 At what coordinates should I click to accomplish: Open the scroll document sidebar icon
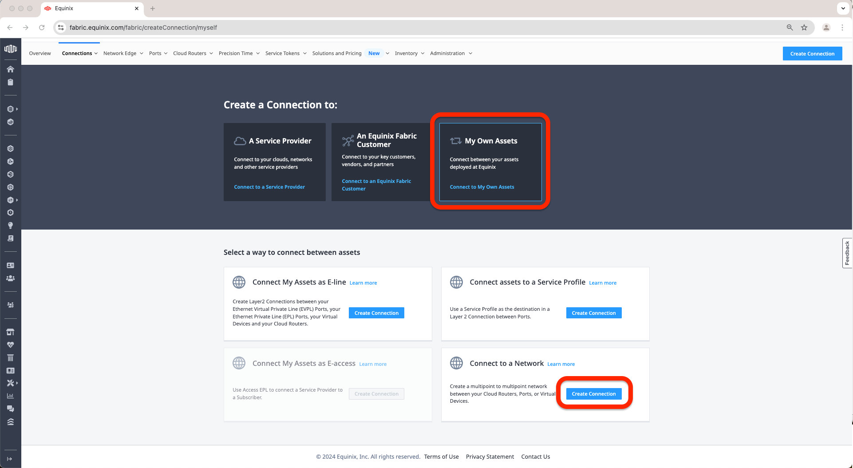(11, 238)
